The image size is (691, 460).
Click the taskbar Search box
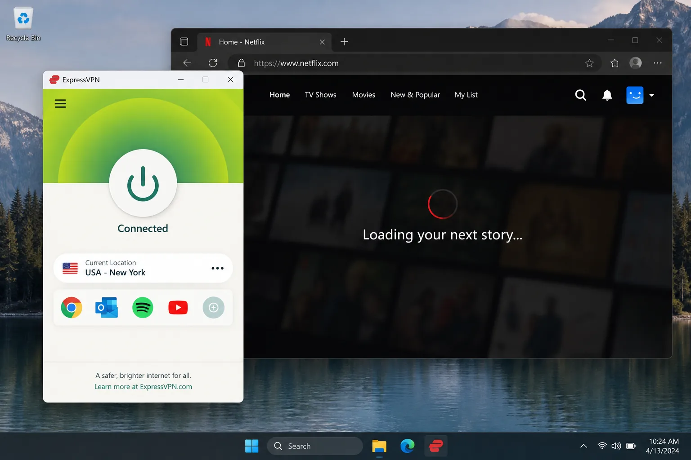[x=315, y=446]
